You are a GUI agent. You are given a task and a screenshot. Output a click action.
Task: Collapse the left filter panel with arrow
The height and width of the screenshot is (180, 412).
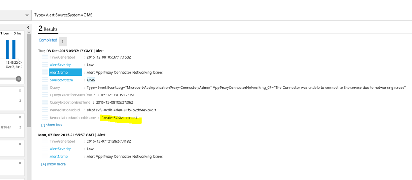[x=28, y=27]
